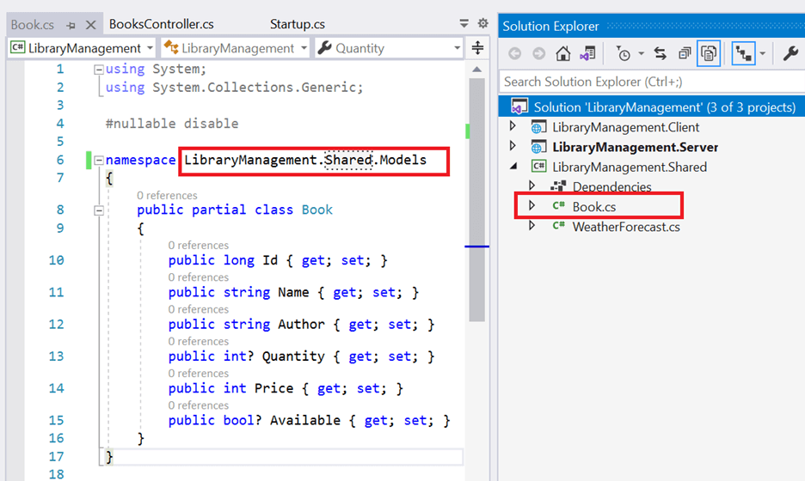Toggle the pin on the Book.cs tab
Image resolution: width=805 pixels, height=481 pixels.
pyautogui.click(x=71, y=25)
